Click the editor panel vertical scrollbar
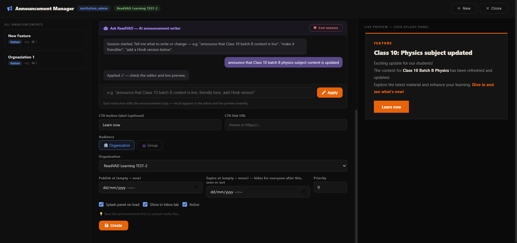Image resolution: width=517 pixels, height=243 pixels. click(356, 176)
